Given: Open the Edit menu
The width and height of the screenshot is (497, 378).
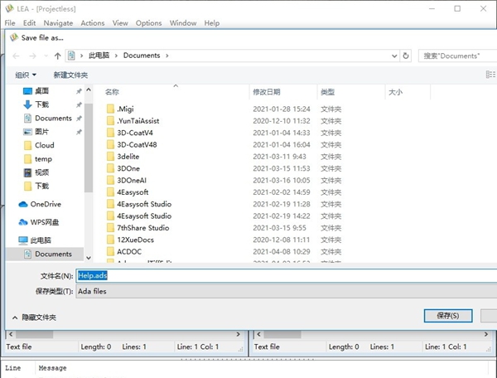Looking at the screenshot, I should point(29,23).
